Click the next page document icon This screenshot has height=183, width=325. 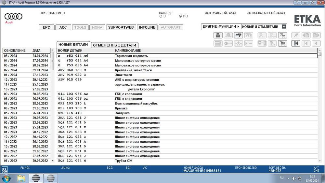coord(316,35)
